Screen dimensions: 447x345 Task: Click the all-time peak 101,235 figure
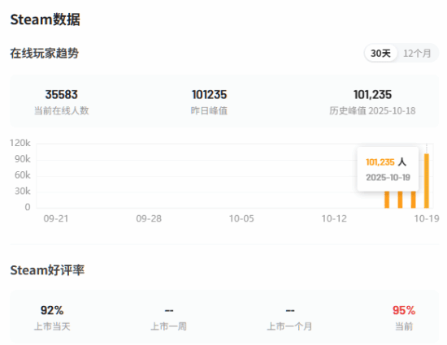point(372,95)
